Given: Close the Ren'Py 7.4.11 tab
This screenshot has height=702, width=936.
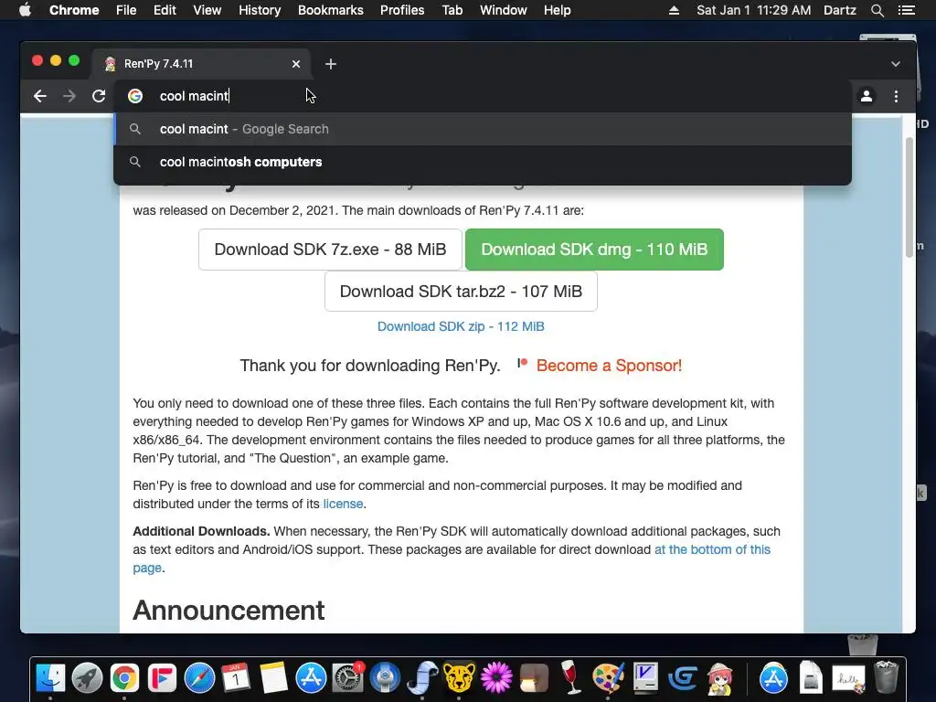Looking at the screenshot, I should [x=296, y=64].
